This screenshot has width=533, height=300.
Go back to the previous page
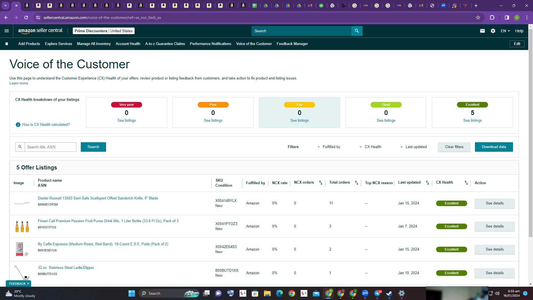6,17
